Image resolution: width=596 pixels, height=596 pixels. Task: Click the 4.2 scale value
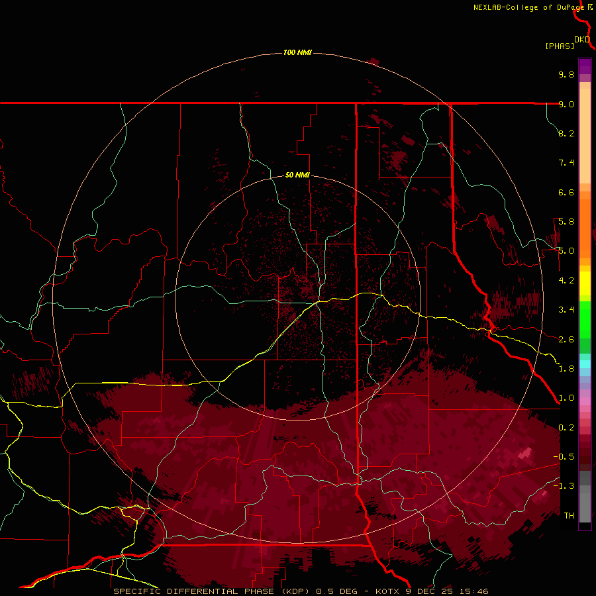click(x=566, y=281)
